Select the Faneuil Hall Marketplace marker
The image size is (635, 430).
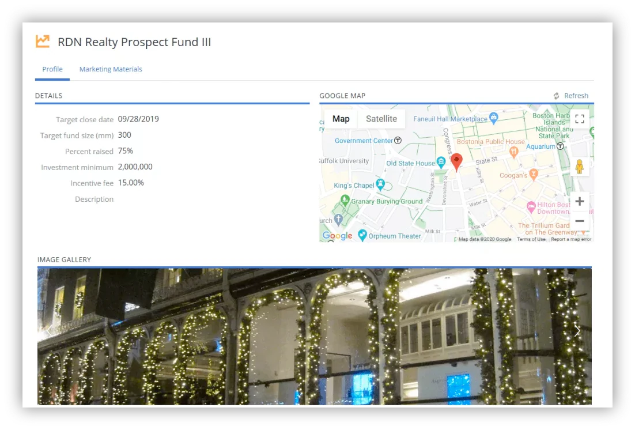coord(493,118)
